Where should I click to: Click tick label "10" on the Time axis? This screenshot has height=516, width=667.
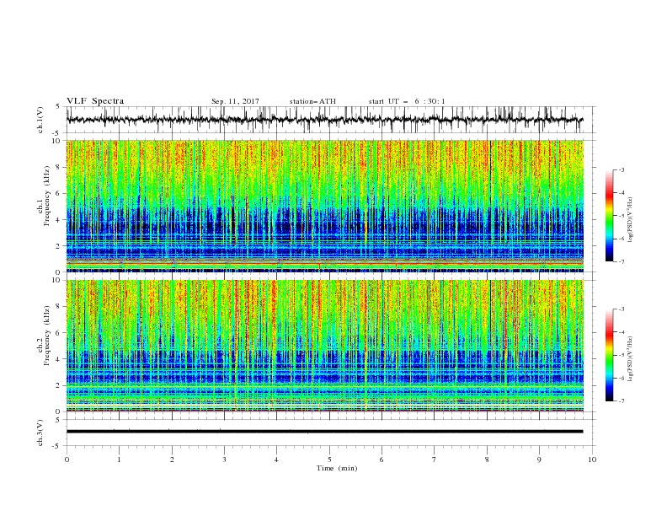[592, 460]
